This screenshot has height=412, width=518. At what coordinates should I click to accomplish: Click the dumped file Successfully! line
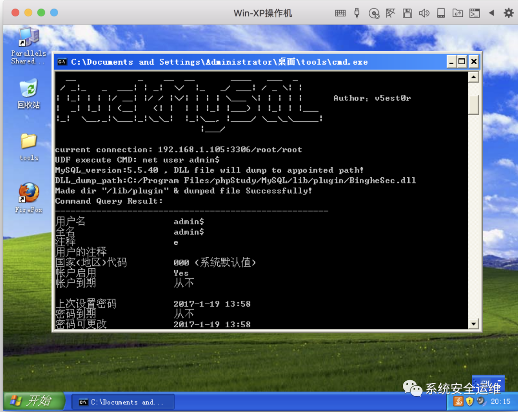[x=183, y=191]
